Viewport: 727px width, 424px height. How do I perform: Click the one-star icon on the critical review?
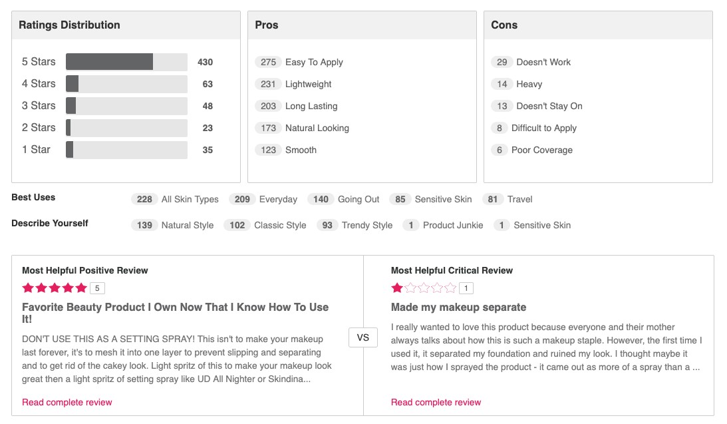coord(396,288)
